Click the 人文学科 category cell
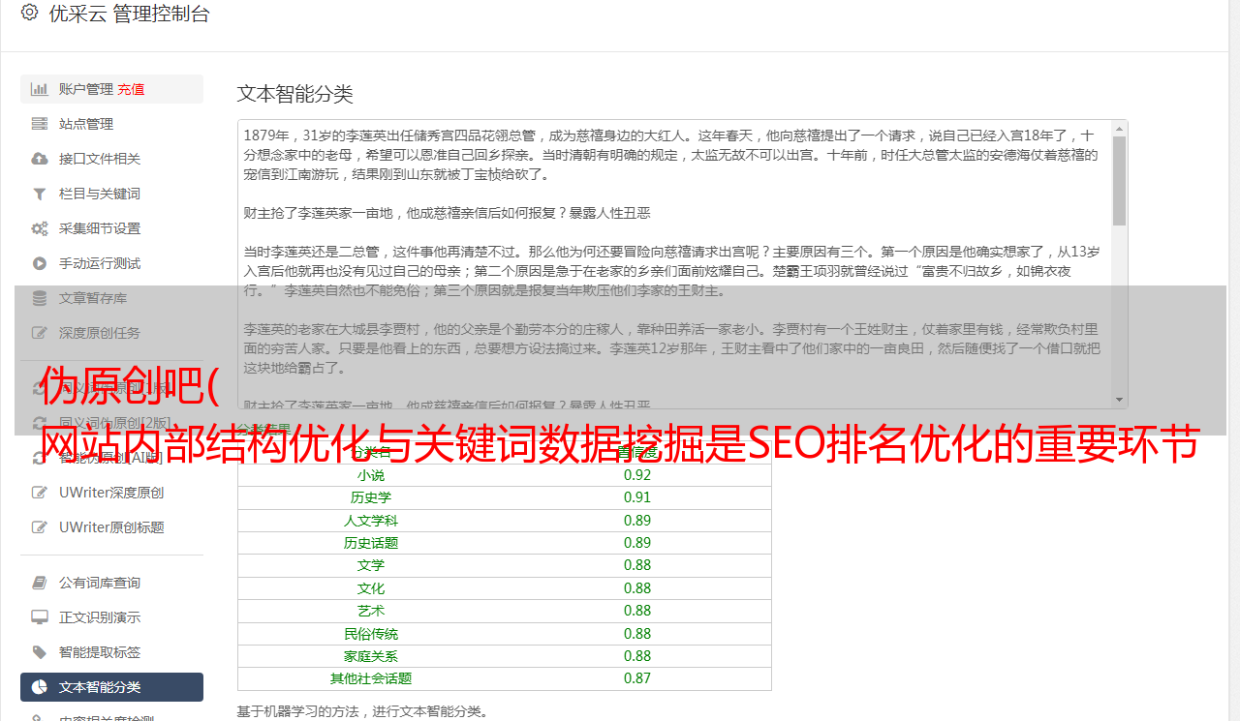The image size is (1240, 721). coord(371,521)
